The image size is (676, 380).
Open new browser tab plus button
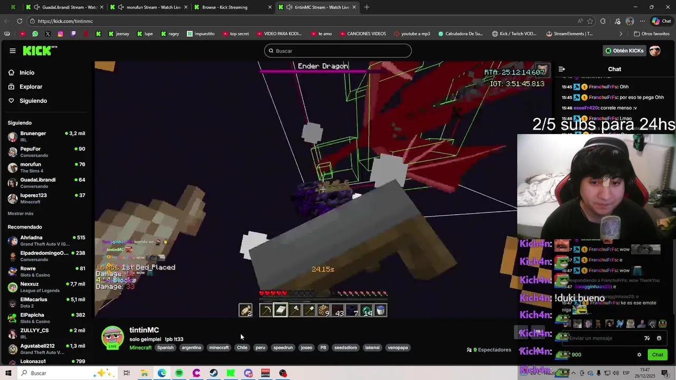pos(367,7)
